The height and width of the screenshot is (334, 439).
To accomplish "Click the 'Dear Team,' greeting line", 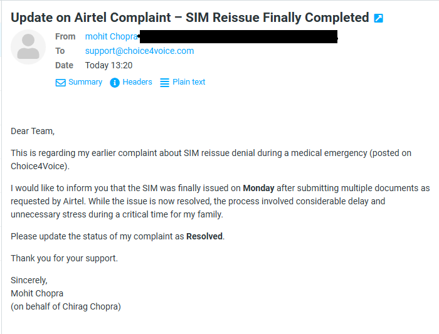I will point(33,131).
